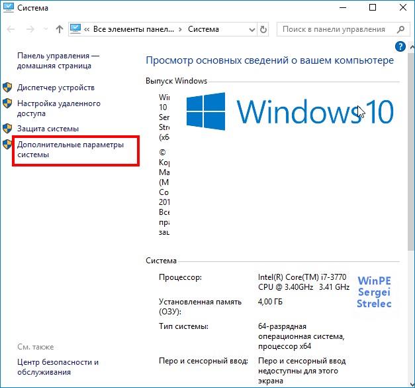The width and height of the screenshot is (415, 388).
Task: Click the 'Выпуск Windows' section header
Action: click(x=176, y=81)
